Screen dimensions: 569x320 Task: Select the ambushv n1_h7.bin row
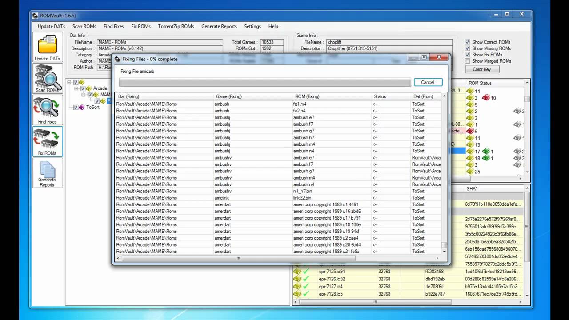(x=278, y=191)
